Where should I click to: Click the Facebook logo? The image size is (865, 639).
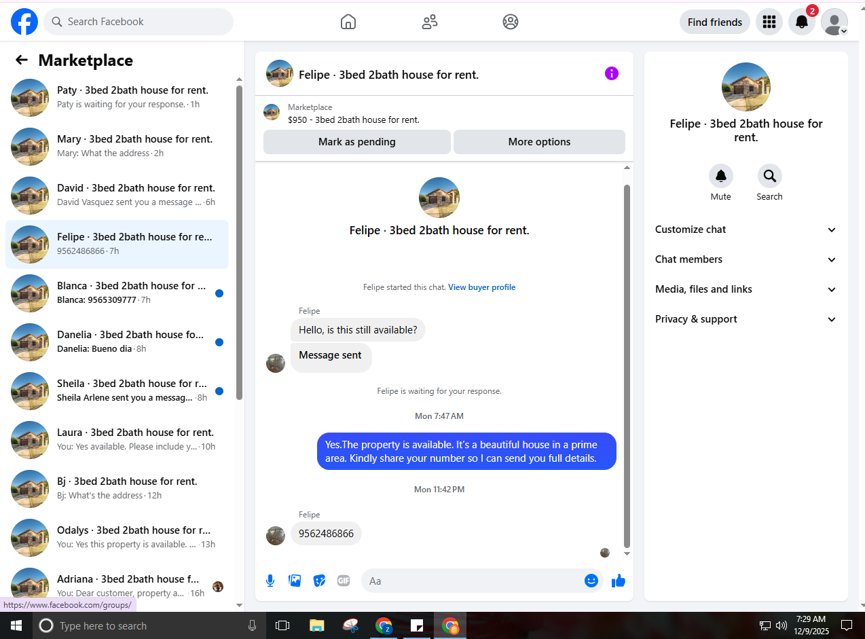pyautogui.click(x=24, y=22)
